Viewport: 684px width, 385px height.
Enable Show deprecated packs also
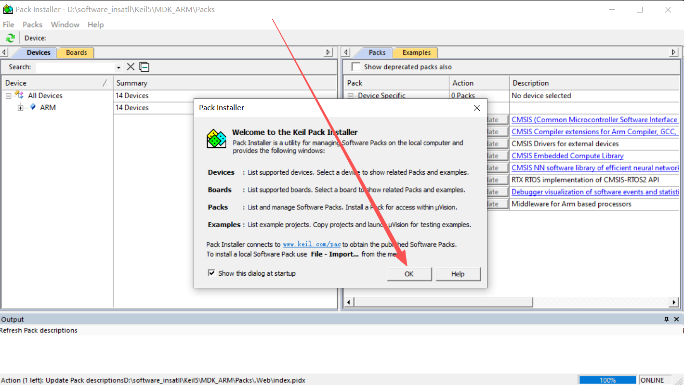pyautogui.click(x=355, y=67)
